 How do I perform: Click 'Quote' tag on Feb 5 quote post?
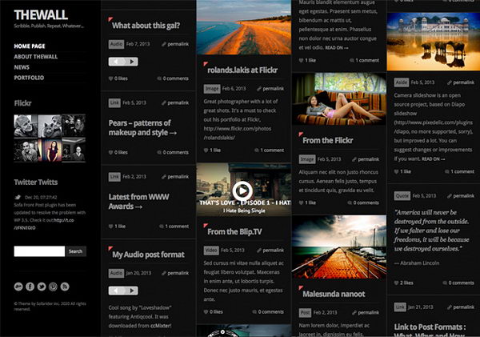click(x=402, y=196)
